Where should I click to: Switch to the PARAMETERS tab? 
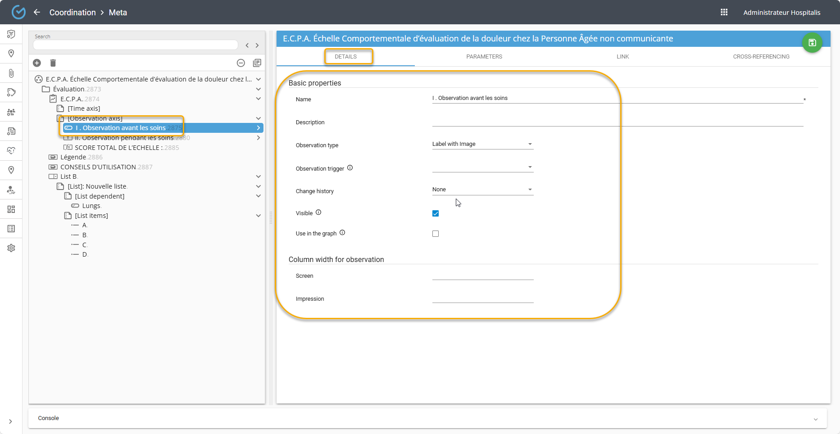pyautogui.click(x=484, y=57)
